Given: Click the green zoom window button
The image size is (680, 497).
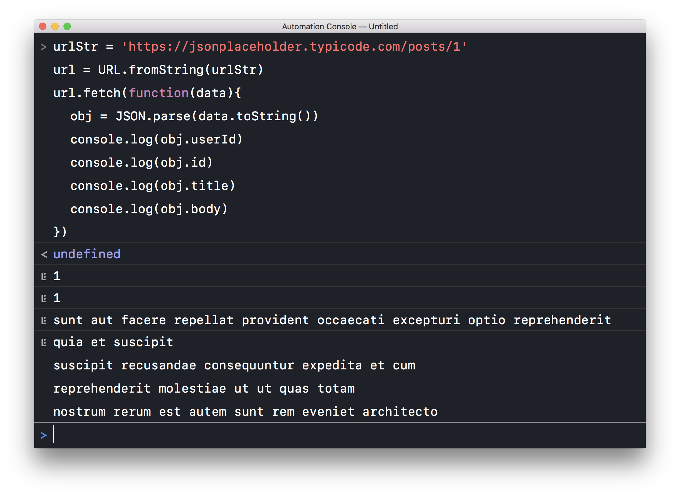Looking at the screenshot, I should click(67, 27).
